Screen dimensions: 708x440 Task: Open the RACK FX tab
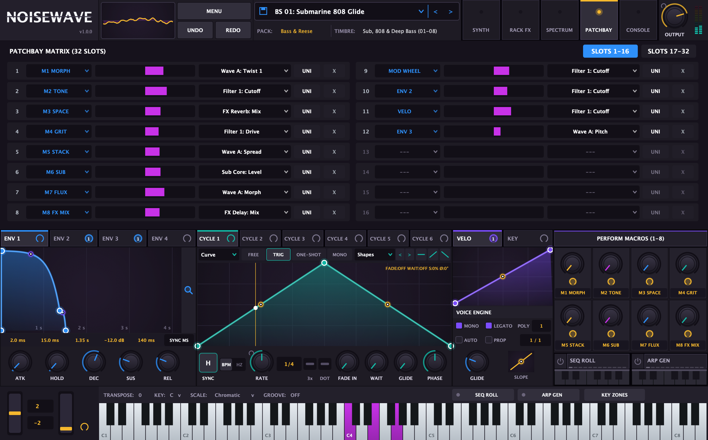point(520,20)
